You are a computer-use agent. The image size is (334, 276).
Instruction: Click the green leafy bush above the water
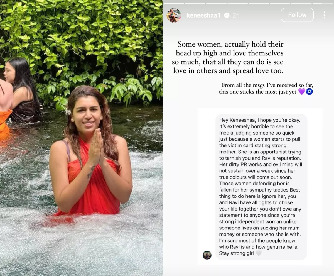[x=83, y=42]
